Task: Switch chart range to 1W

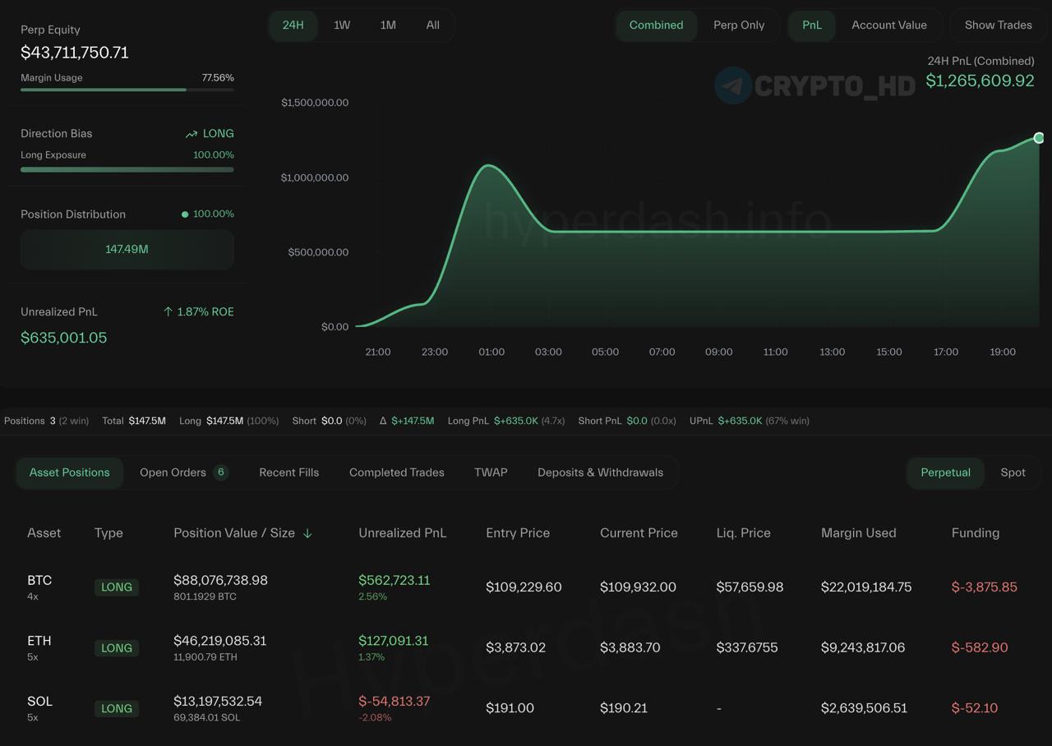Action: (342, 25)
